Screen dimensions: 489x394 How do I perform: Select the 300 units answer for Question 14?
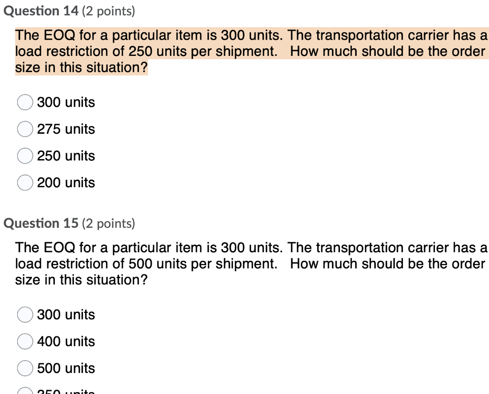[25, 102]
